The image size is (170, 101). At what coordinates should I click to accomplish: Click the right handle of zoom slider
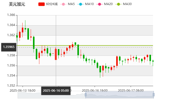[154, 95]
